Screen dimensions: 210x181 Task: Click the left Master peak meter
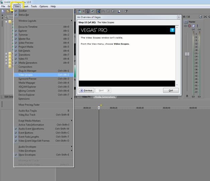(x=193, y=63)
